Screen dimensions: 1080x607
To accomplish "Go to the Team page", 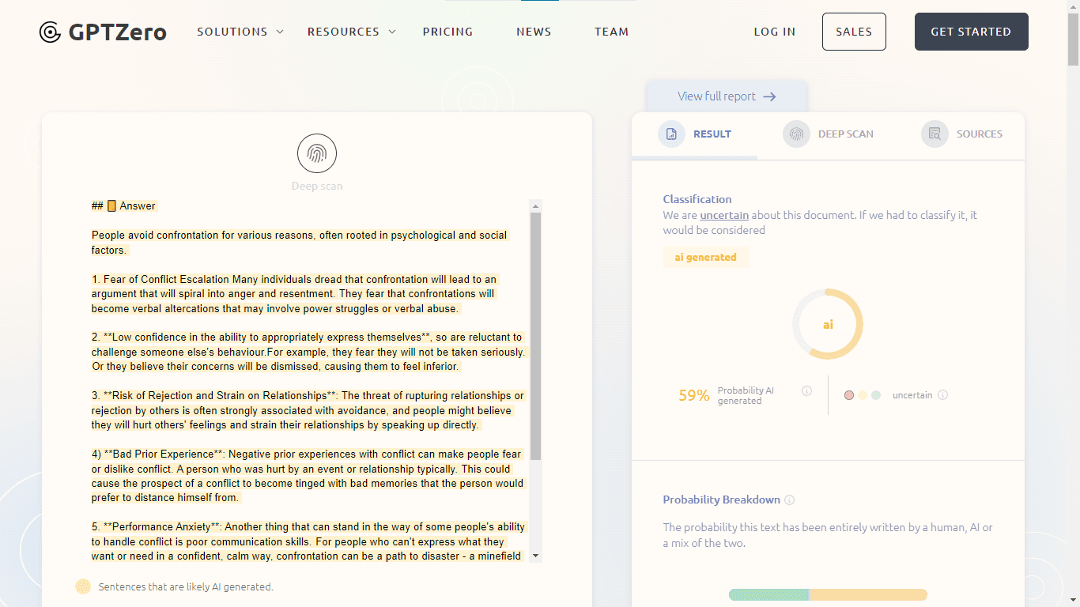I will (x=611, y=32).
